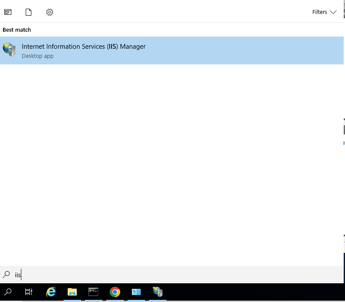
Task: Filter results by Settings gear icon
Action: tap(50, 12)
